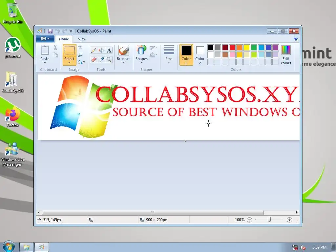Click the Paint app icon in title bar

coord(39,31)
